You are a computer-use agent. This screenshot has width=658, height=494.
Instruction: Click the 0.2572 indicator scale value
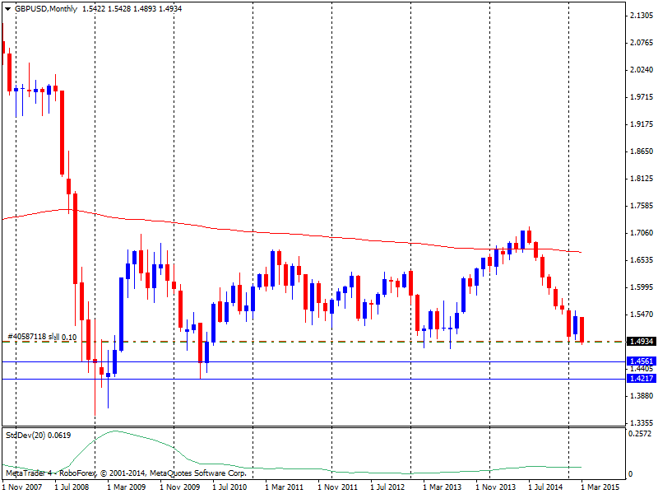tap(640, 434)
